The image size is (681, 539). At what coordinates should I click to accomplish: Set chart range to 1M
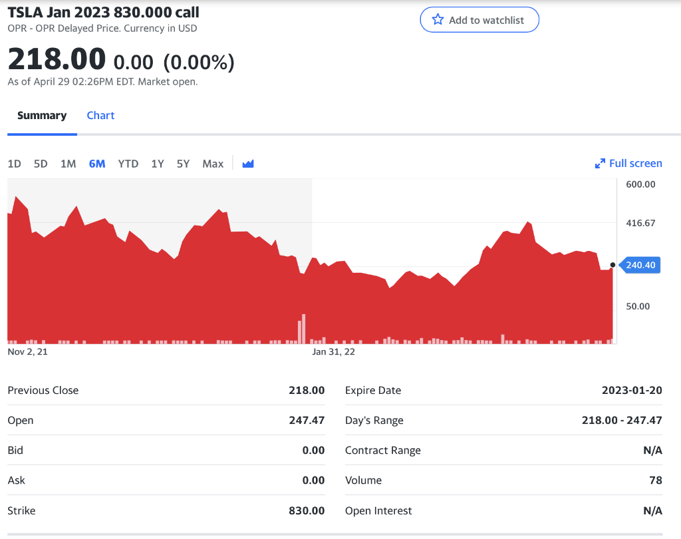click(x=68, y=164)
